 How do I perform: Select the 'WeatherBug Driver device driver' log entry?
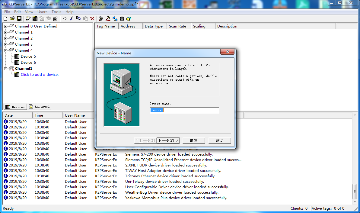click(172, 192)
